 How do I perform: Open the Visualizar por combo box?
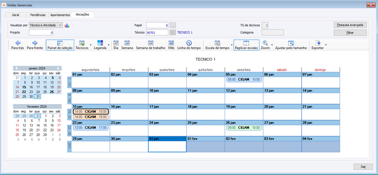click(45, 25)
